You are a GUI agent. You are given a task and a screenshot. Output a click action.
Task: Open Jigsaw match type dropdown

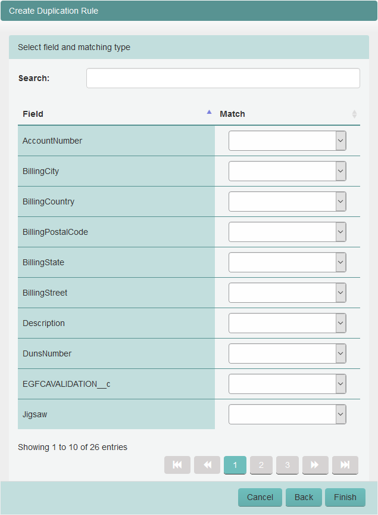pyautogui.click(x=288, y=414)
